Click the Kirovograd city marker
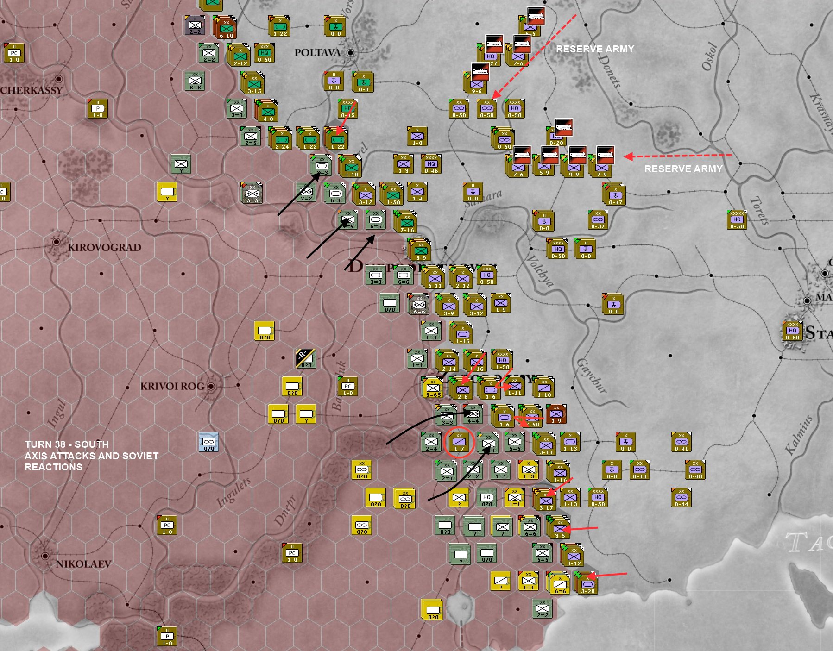Image resolution: width=833 pixels, height=651 pixels. pos(56,241)
